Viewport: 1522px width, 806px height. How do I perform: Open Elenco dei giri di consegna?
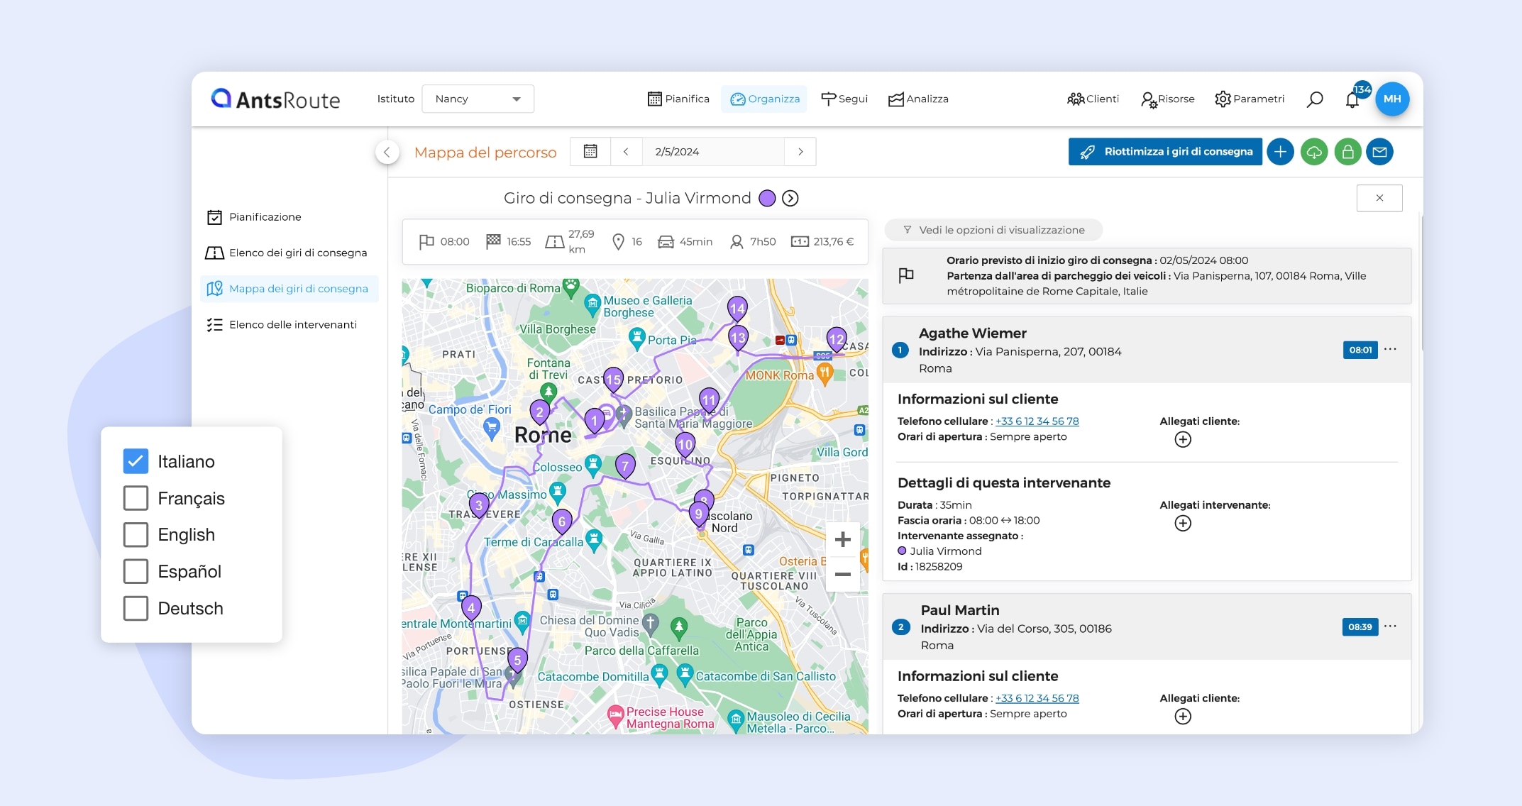pyautogui.click(x=297, y=253)
